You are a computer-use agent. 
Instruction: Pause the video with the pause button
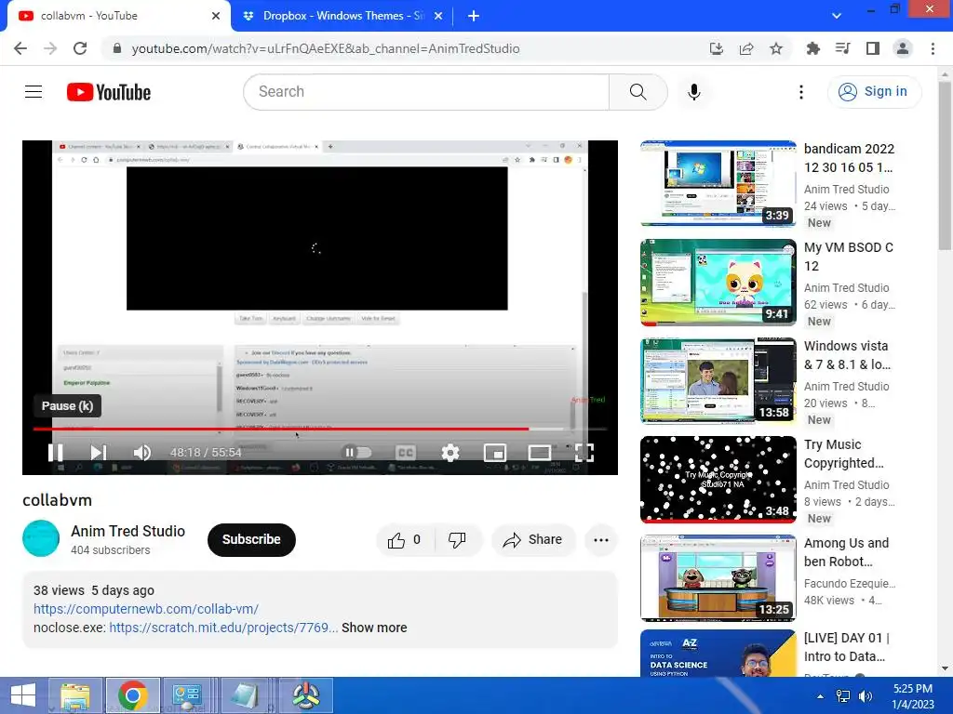click(x=56, y=453)
